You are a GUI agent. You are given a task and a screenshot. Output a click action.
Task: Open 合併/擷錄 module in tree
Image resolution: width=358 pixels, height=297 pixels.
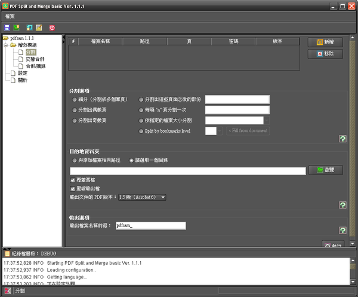click(x=36, y=66)
